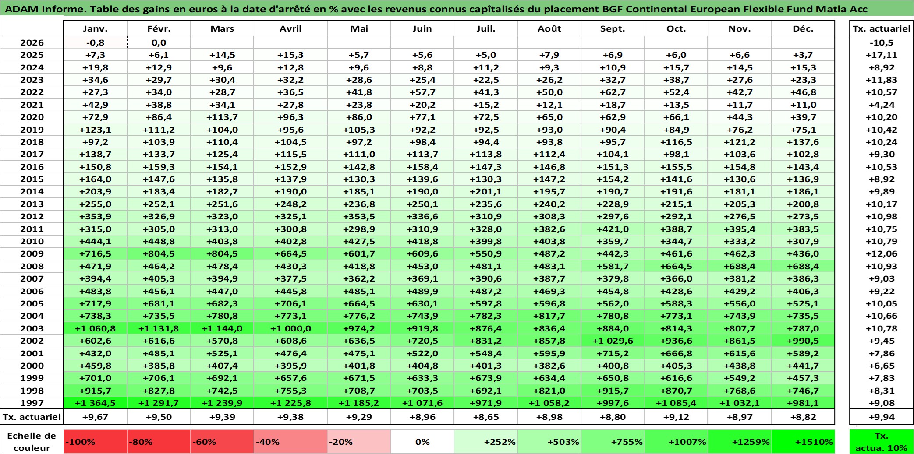Select the 1997 row label

coord(32,403)
